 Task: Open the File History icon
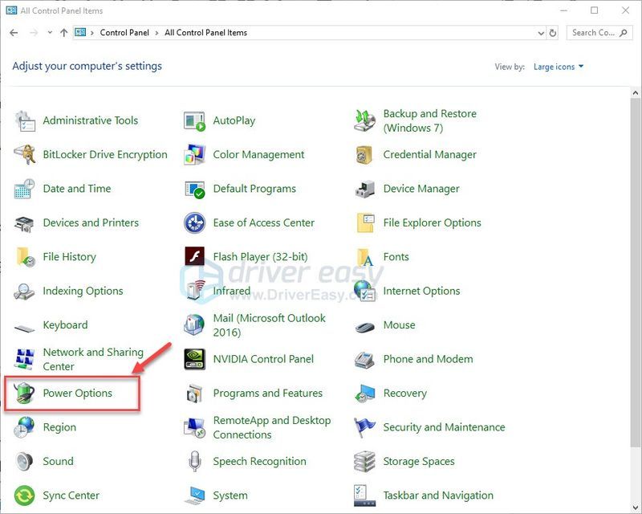tap(25, 257)
